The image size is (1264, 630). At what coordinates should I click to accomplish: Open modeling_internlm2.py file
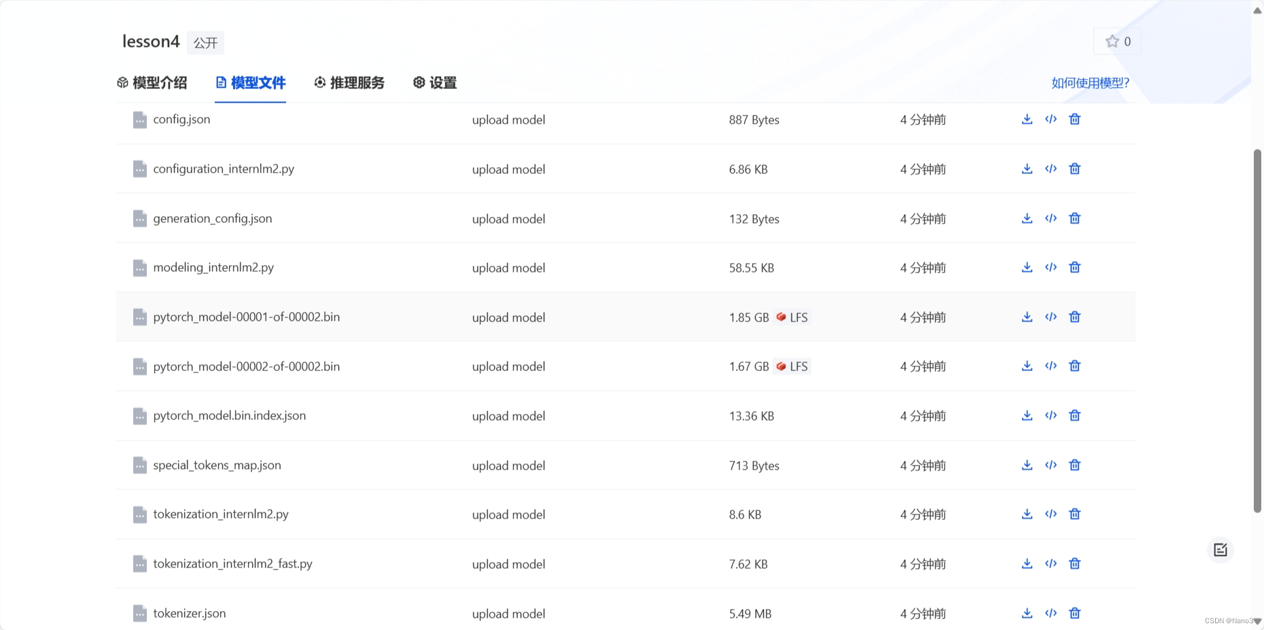click(x=213, y=268)
